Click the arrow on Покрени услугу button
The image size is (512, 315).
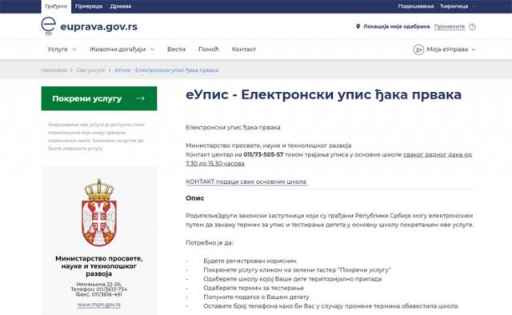[140, 98]
